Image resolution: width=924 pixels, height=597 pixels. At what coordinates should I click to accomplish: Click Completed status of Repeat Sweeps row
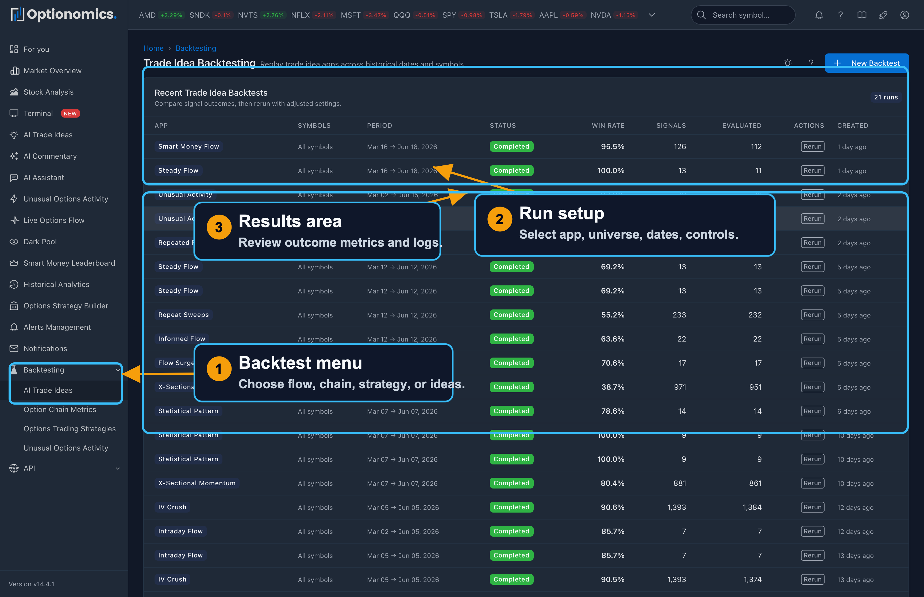point(511,315)
